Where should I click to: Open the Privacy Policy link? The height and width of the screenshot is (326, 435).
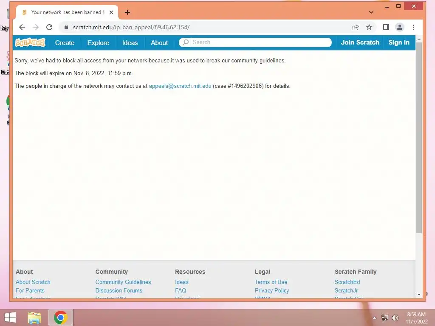pyautogui.click(x=272, y=290)
